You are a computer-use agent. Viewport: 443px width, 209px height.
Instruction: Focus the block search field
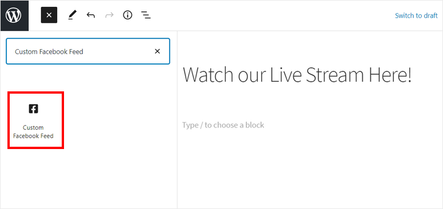[x=88, y=51]
